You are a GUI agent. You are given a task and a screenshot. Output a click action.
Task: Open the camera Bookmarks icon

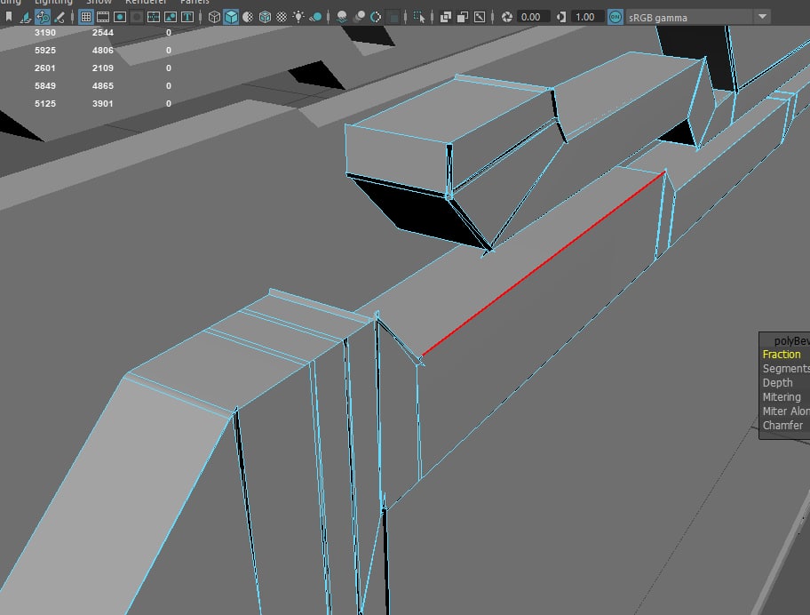pos(9,17)
